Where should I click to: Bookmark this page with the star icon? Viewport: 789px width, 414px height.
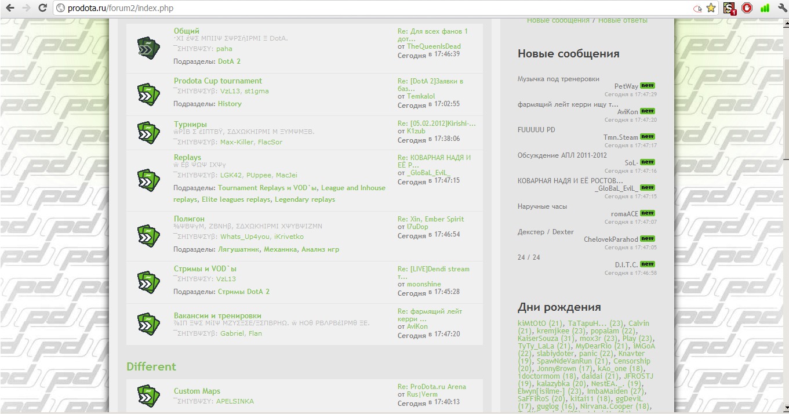point(711,8)
